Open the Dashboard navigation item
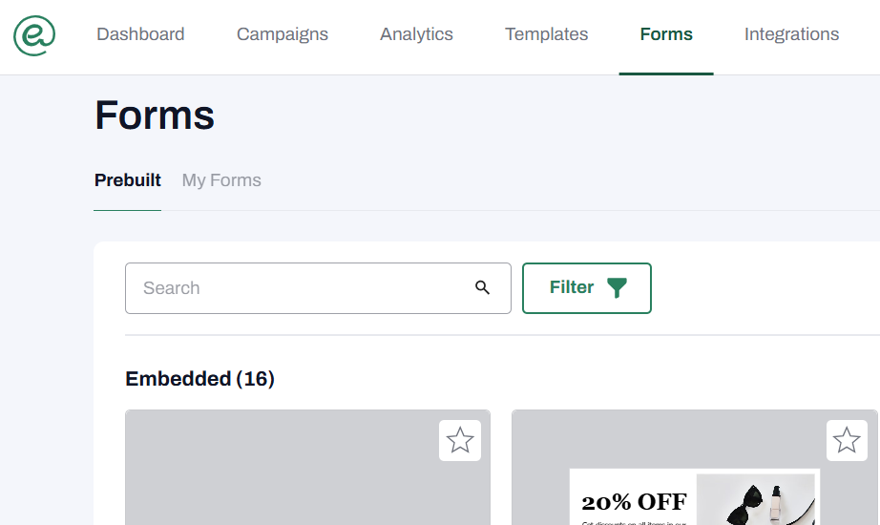This screenshot has width=880, height=525. click(140, 34)
